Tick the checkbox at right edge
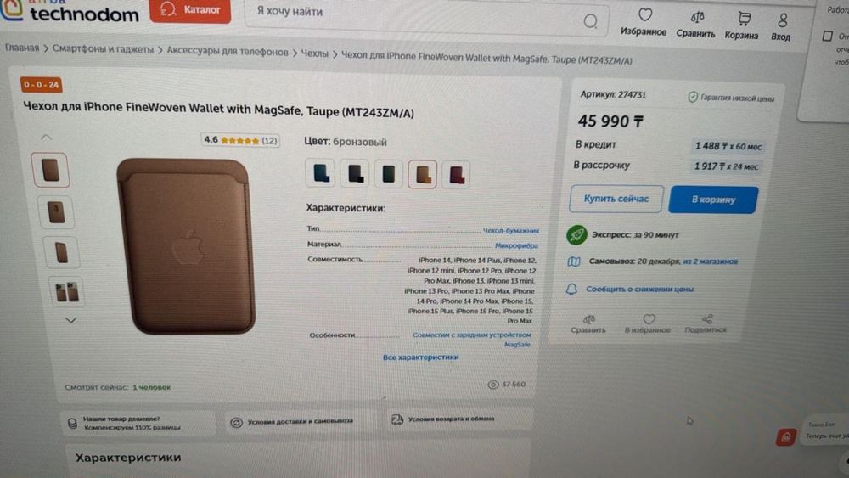The width and height of the screenshot is (849, 478). point(827,37)
